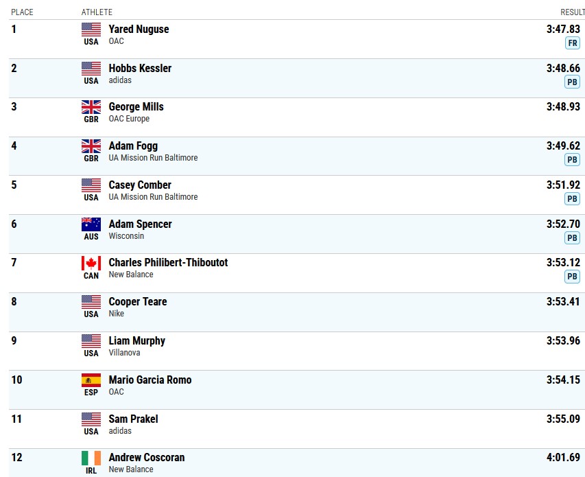This screenshot has width=585, height=477.
Task: Sort by the PLACE column header
Action: coord(22,12)
